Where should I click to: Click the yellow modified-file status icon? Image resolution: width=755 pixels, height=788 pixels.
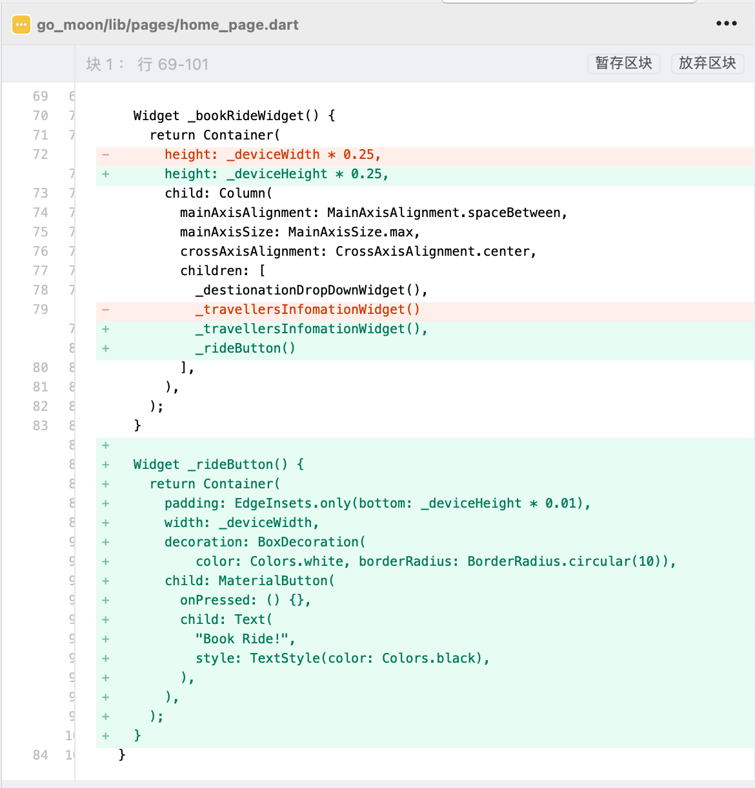(x=21, y=25)
